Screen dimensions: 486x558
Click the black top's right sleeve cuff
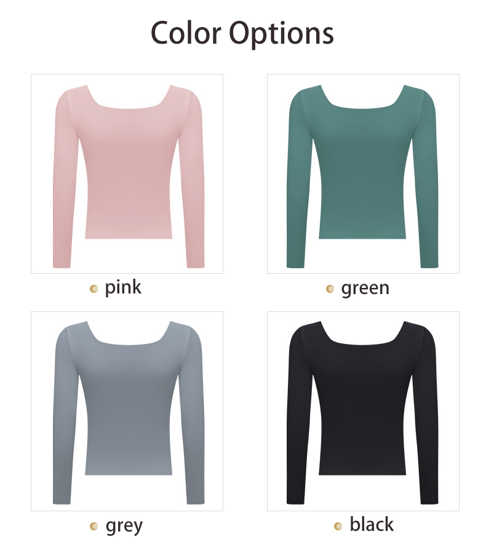pos(429,501)
